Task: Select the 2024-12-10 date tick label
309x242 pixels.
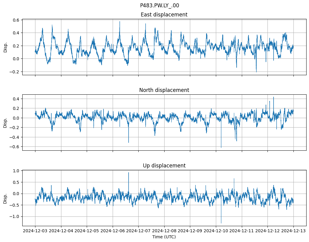Action: click(216, 231)
